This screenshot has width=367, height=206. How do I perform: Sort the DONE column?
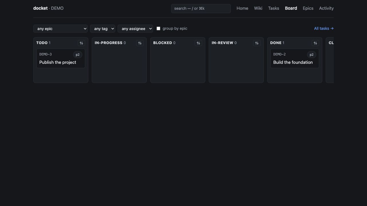point(315,43)
